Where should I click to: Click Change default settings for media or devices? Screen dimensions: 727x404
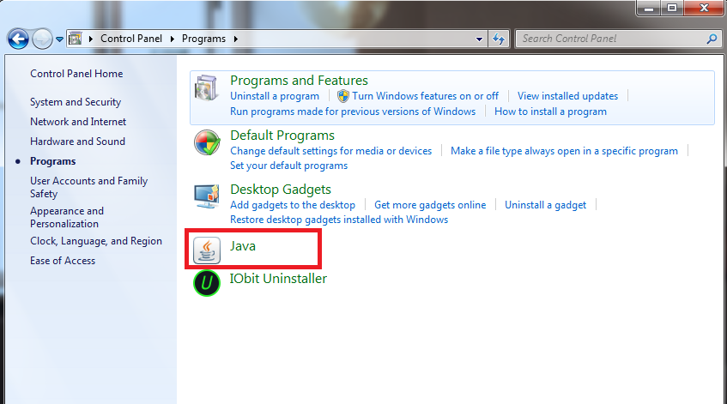[331, 151]
